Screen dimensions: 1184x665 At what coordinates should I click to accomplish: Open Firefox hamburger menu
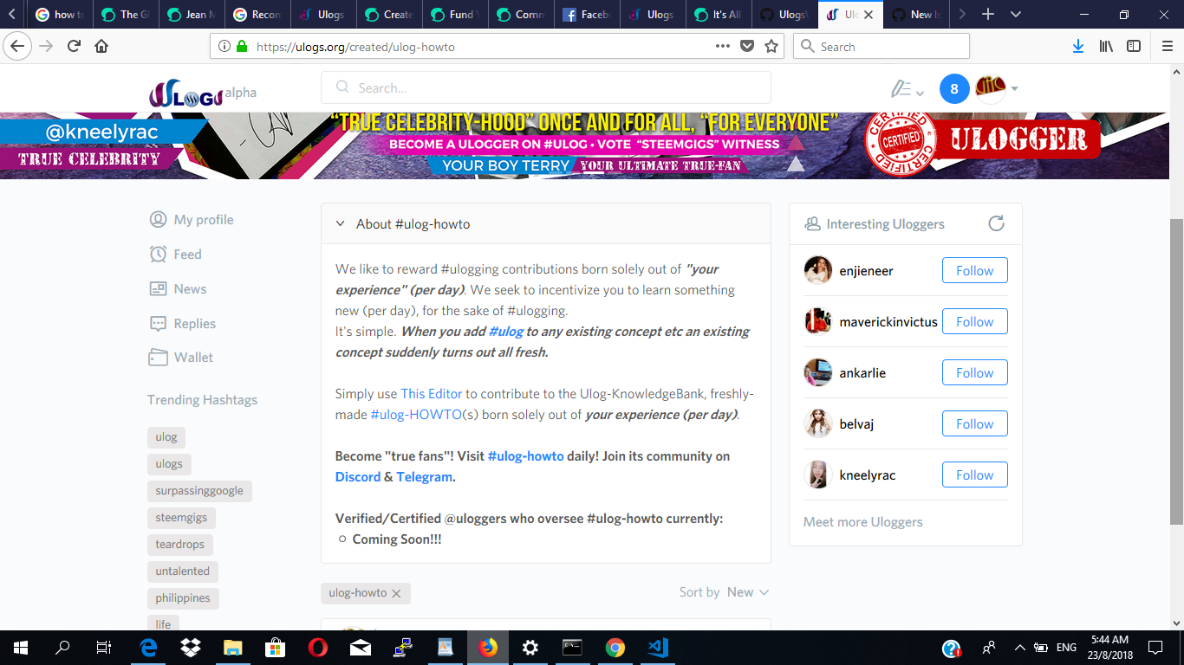tap(1167, 47)
